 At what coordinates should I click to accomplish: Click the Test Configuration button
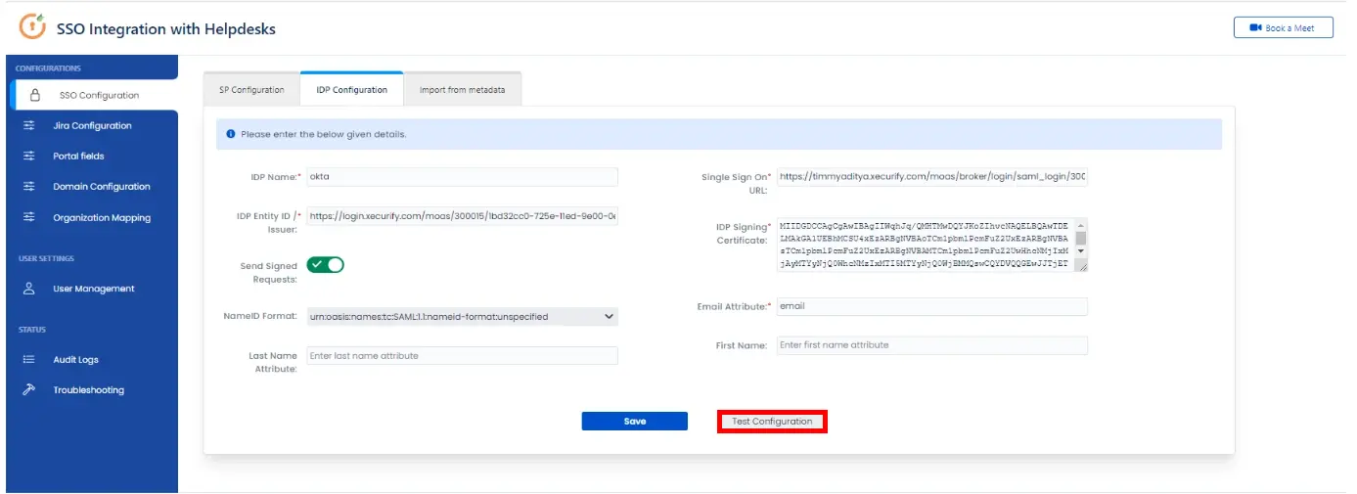point(772,422)
